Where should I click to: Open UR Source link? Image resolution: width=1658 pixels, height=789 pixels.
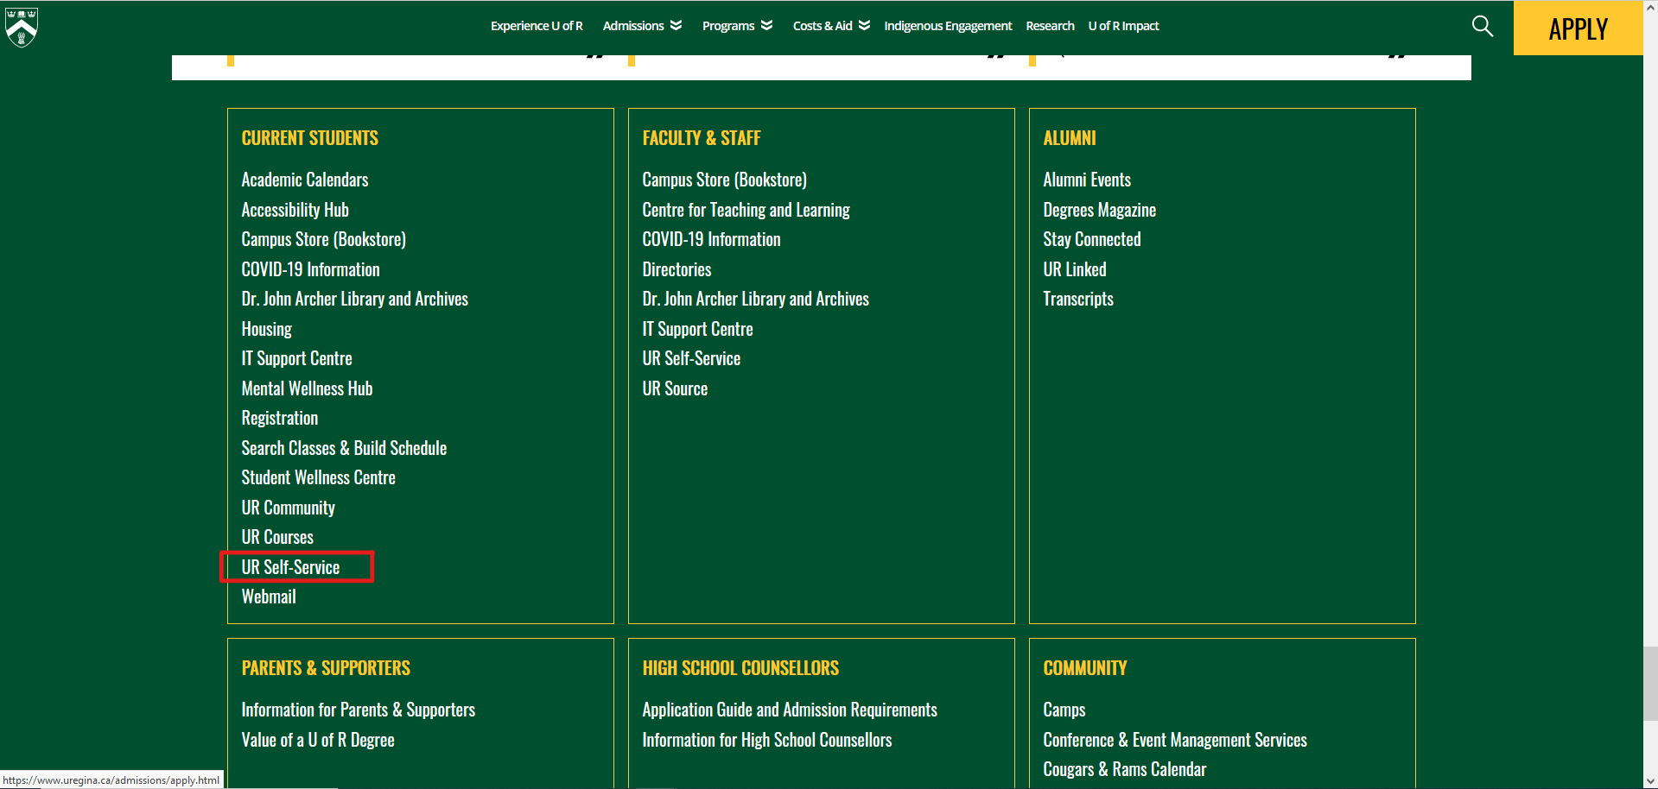pyautogui.click(x=676, y=388)
